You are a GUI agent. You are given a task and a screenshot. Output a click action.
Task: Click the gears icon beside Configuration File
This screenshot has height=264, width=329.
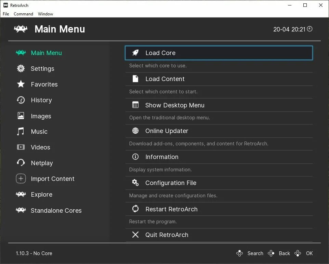tap(135, 183)
